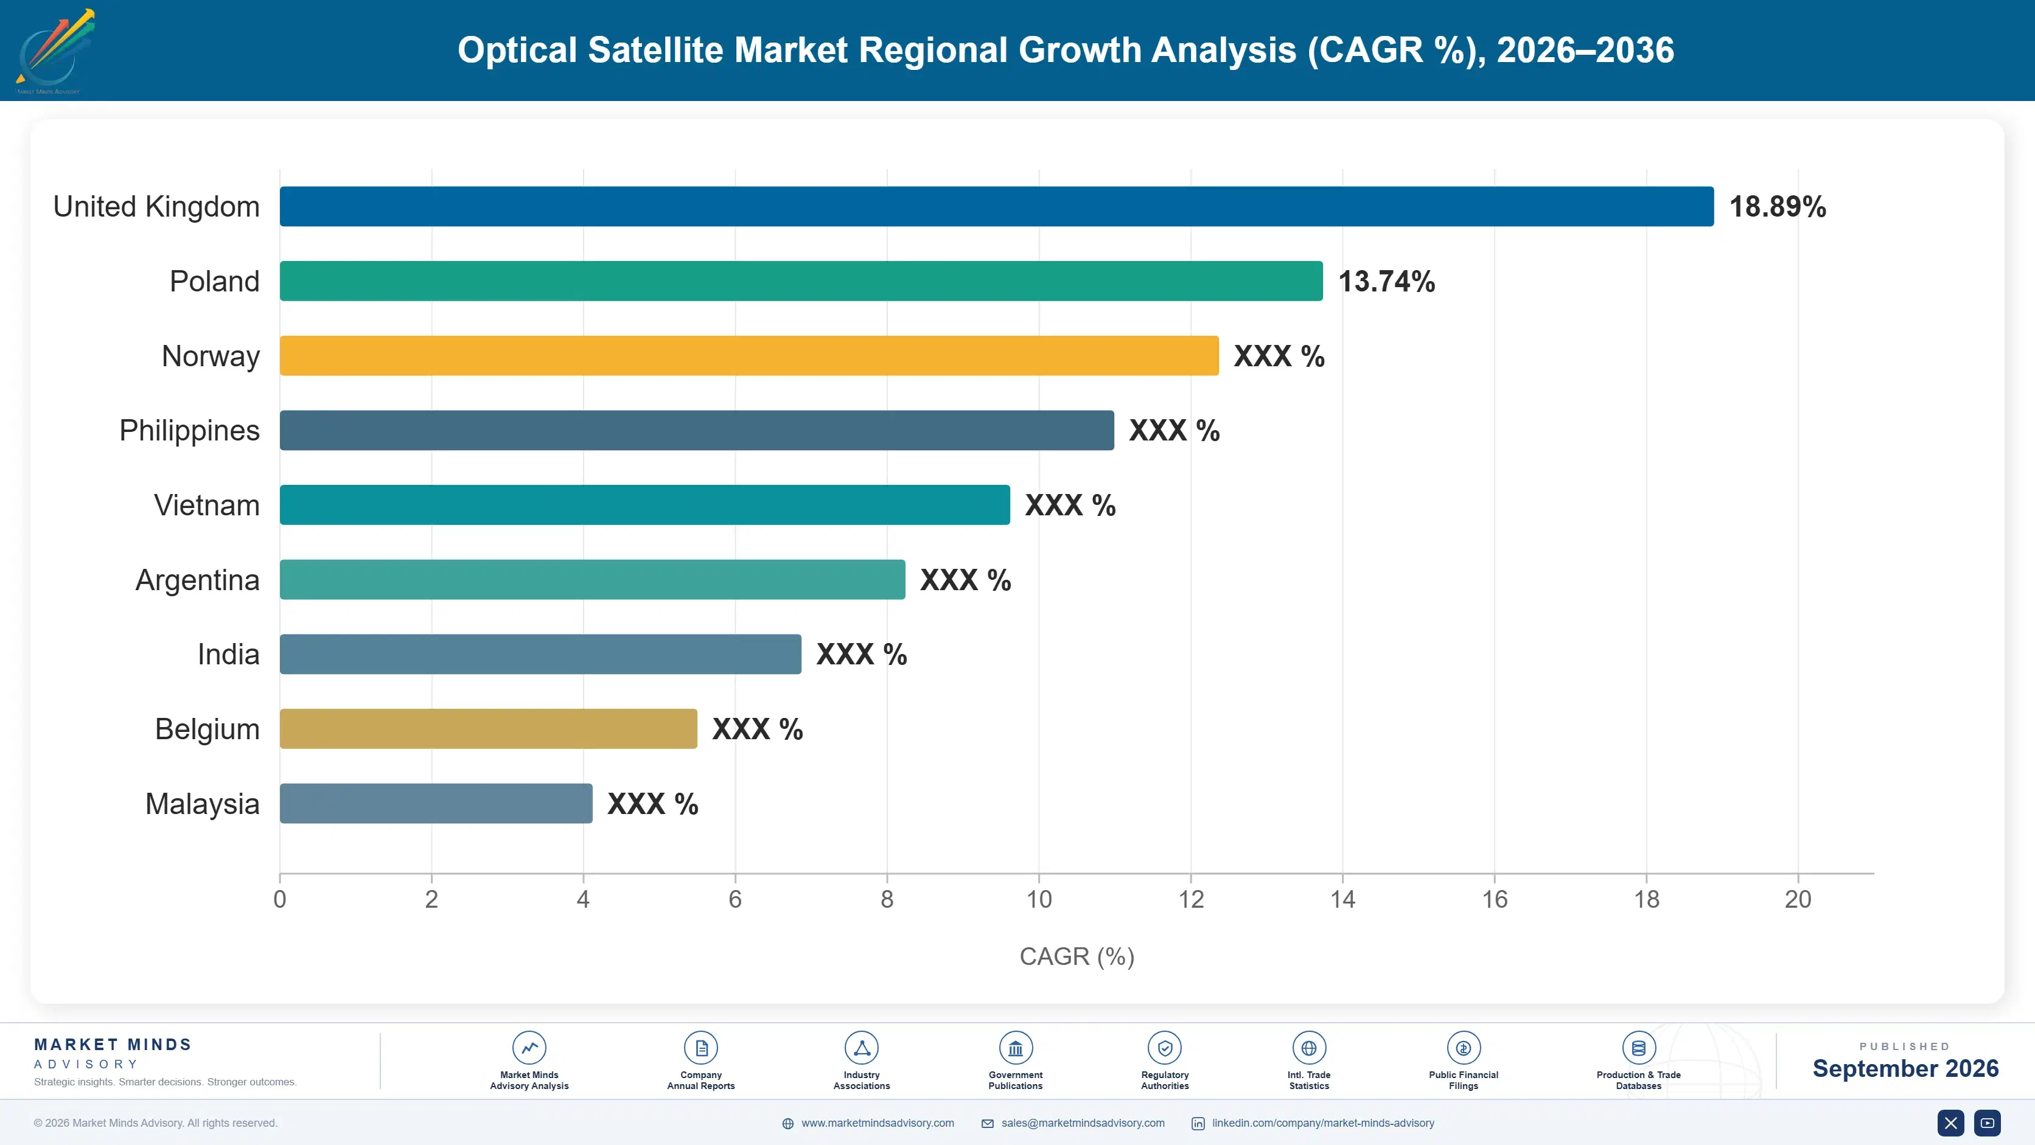Click the CAGR (%) axis title
This screenshot has height=1145, width=2035.
(x=1077, y=956)
